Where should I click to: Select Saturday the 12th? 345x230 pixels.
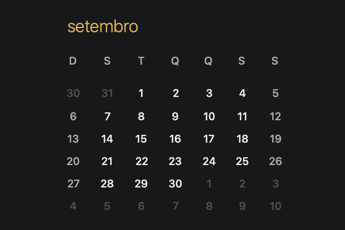point(276,117)
